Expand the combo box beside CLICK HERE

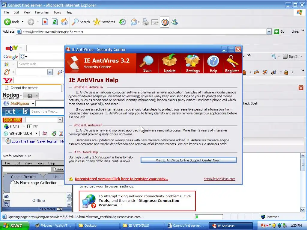click(60, 120)
